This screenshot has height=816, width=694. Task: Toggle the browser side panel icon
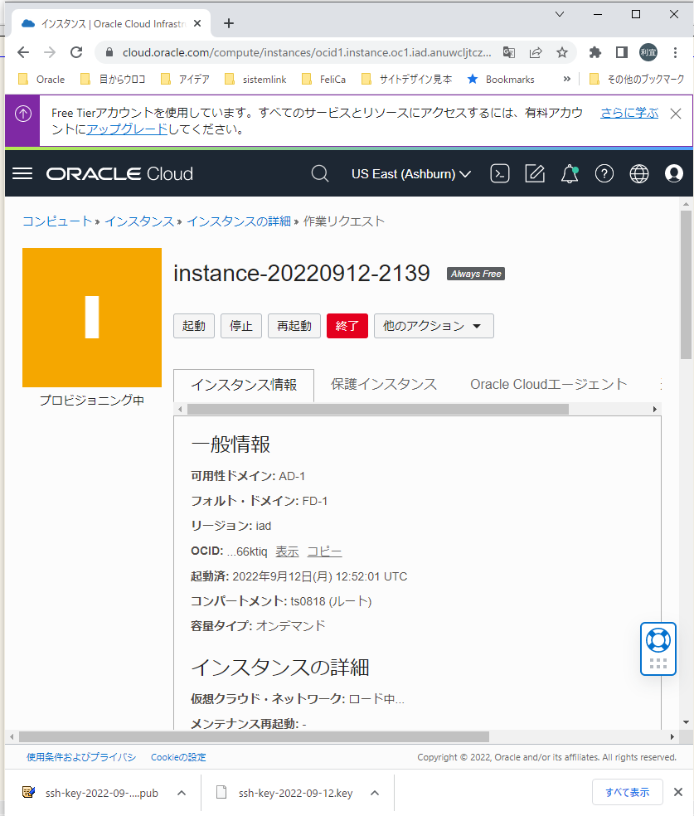pos(621,52)
